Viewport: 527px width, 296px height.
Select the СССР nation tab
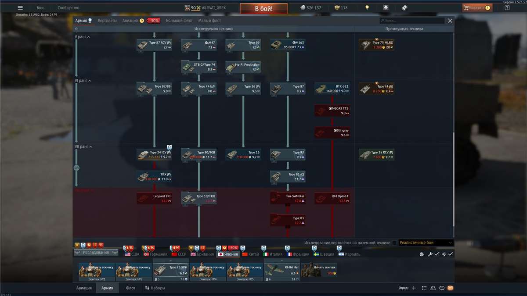(x=179, y=254)
